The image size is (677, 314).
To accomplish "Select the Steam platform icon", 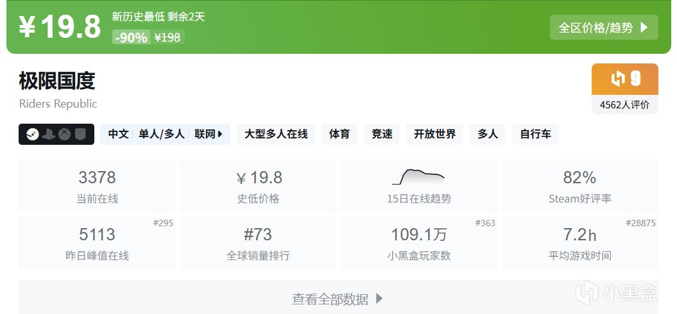I will point(33,134).
